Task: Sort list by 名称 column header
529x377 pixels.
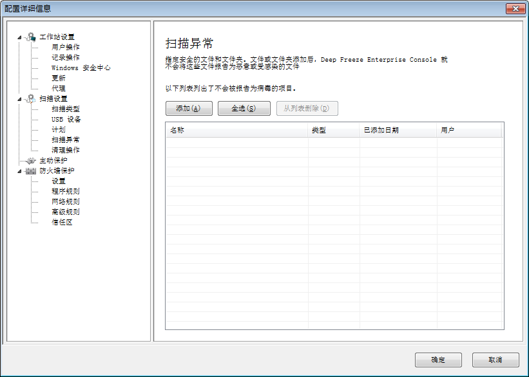Action: [236, 130]
